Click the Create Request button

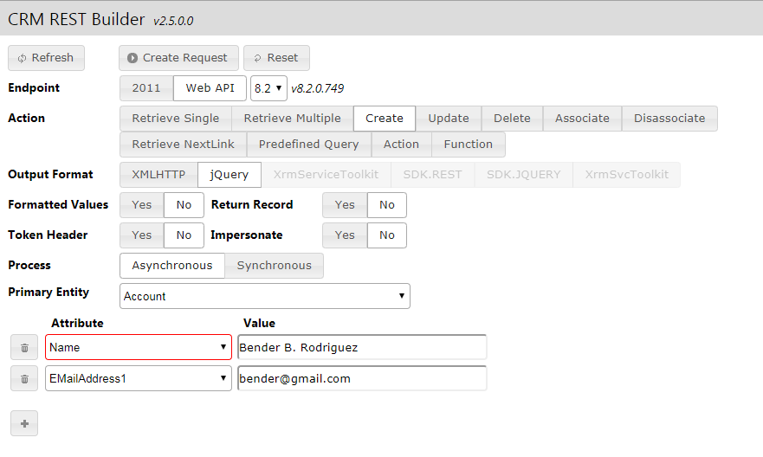pyautogui.click(x=178, y=58)
